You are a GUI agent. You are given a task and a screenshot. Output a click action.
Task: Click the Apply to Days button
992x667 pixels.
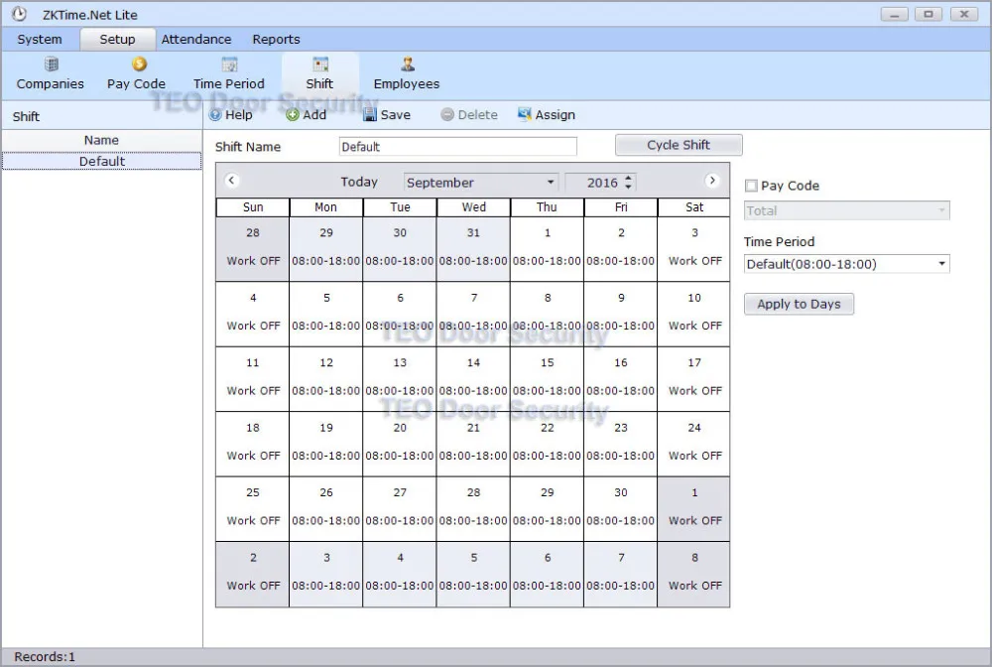(799, 304)
